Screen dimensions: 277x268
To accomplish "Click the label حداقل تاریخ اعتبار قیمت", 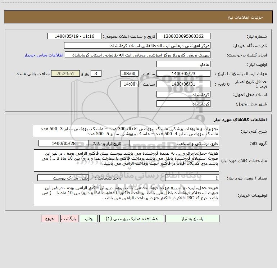I will (251, 84).
